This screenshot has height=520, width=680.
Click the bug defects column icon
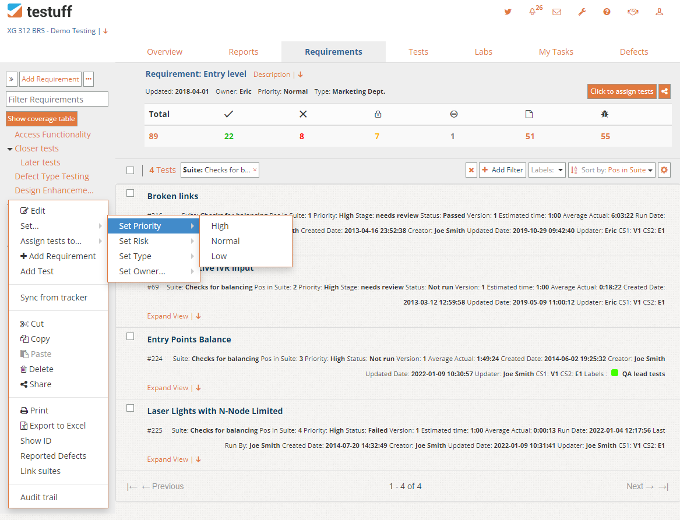tap(604, 114)
